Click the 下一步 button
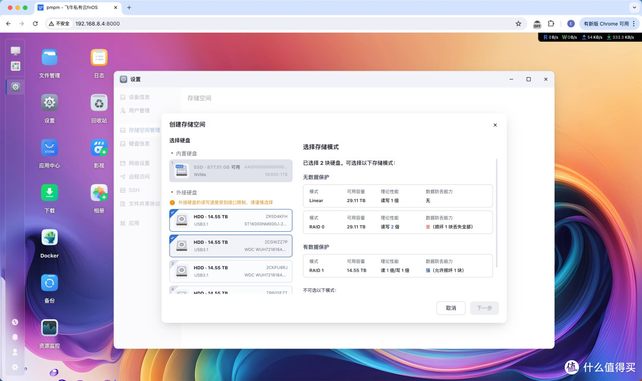 (484, 308)
